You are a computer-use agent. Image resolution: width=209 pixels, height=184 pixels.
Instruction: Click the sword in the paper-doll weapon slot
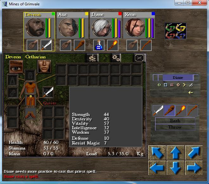pyautogui.click(x=48, y=92)
